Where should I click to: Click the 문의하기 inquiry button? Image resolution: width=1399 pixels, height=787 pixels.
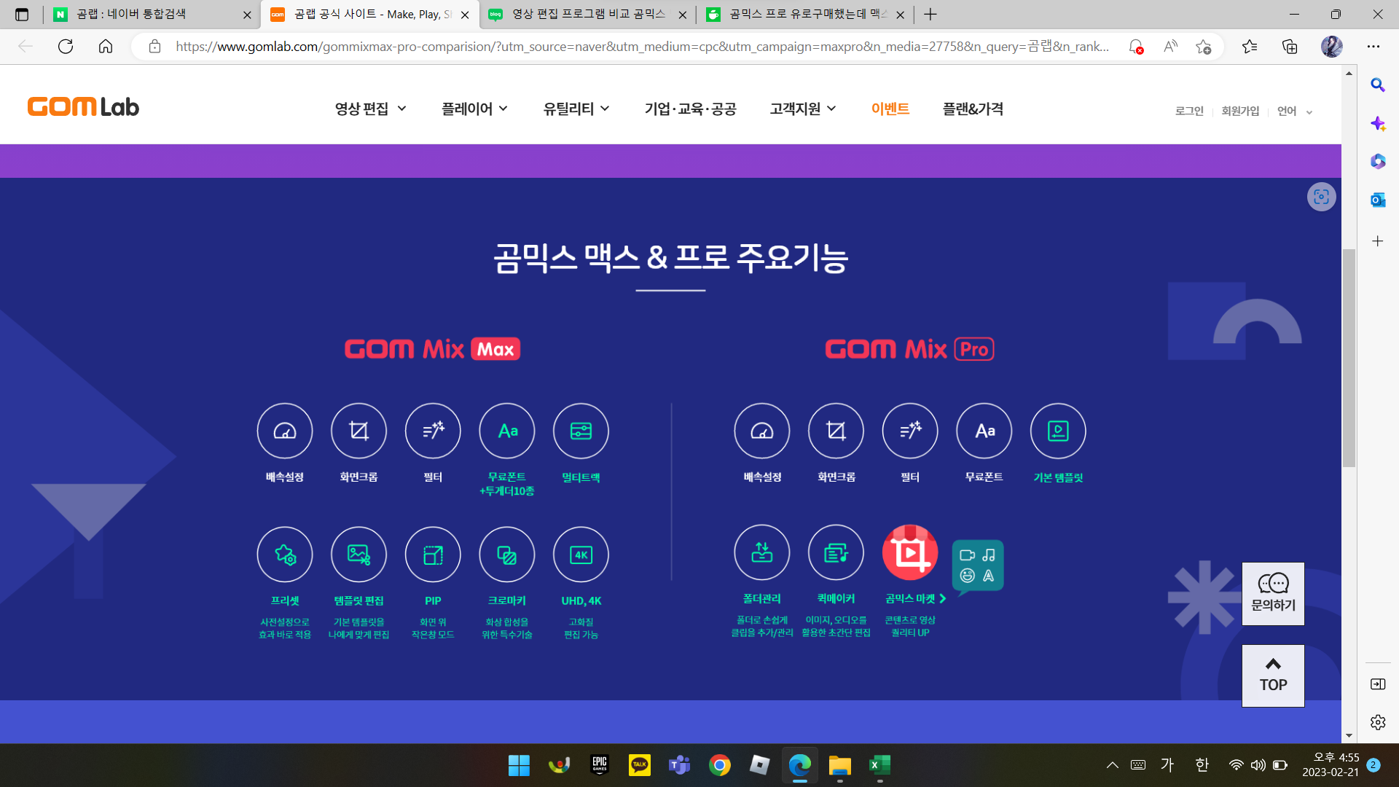[x=1273, y=593]
